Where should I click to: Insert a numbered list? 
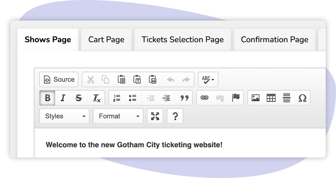point(117,98)
